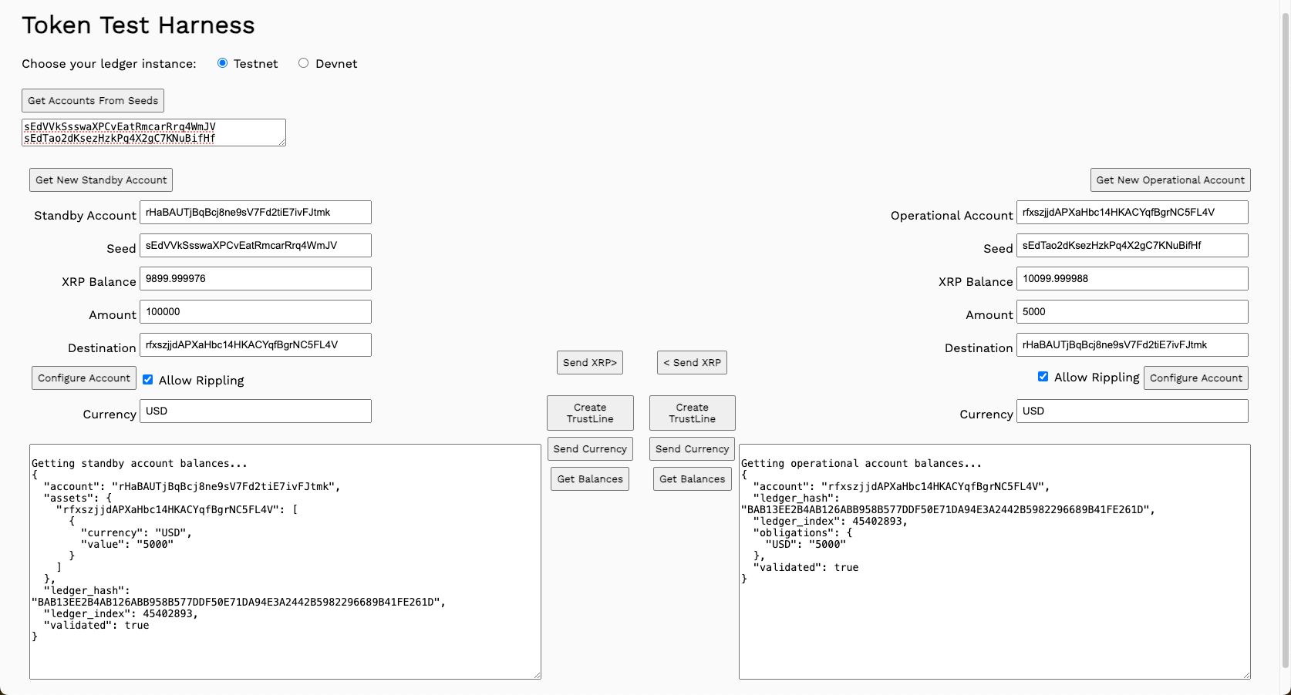
Task: Configure the operational account
Action: (1195, 378)
